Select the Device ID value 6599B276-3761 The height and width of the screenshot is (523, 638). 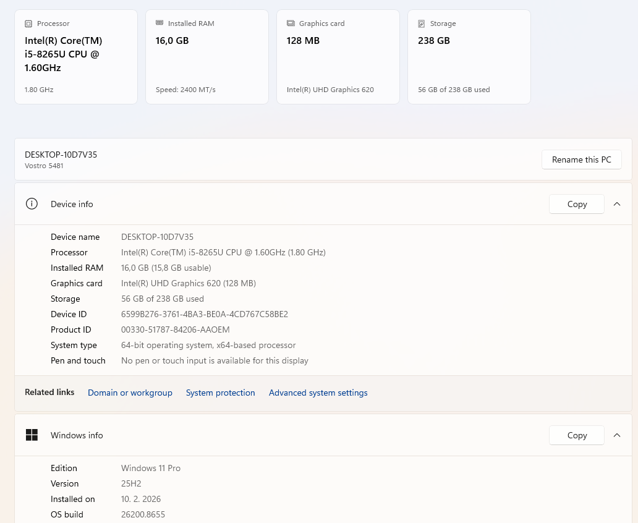coord(205,314)
